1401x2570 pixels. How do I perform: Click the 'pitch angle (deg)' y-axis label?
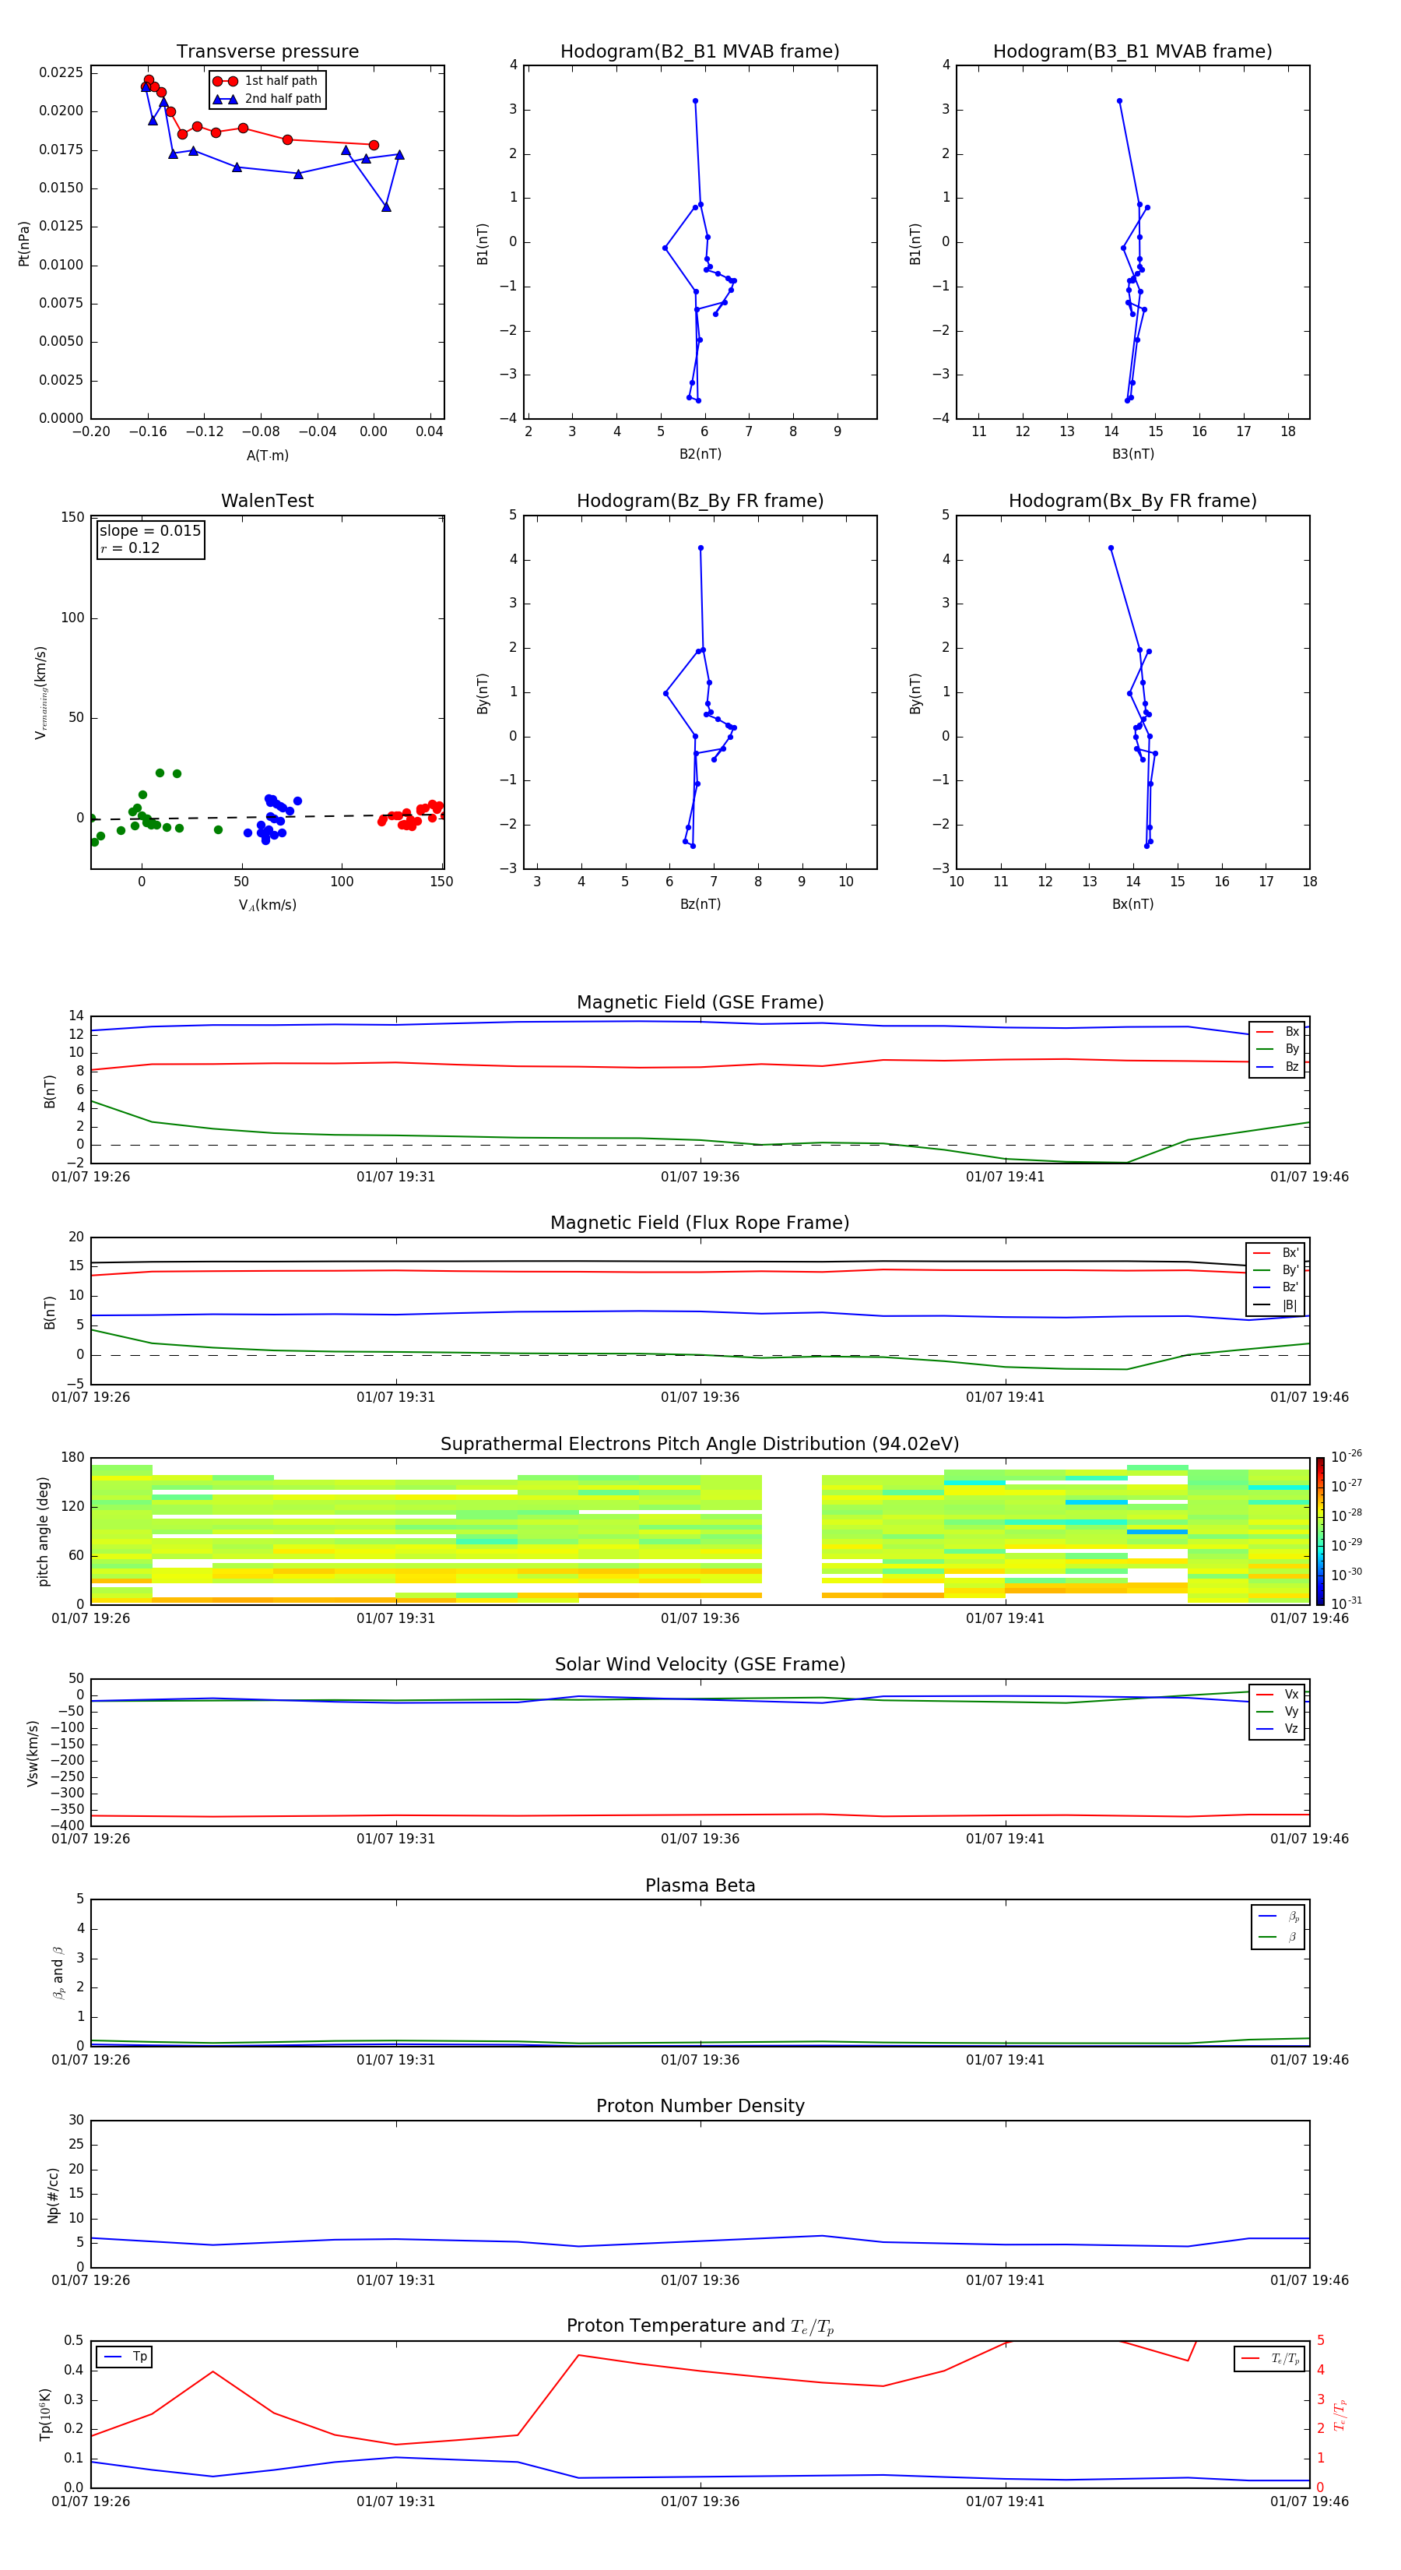click(43, 1531)
